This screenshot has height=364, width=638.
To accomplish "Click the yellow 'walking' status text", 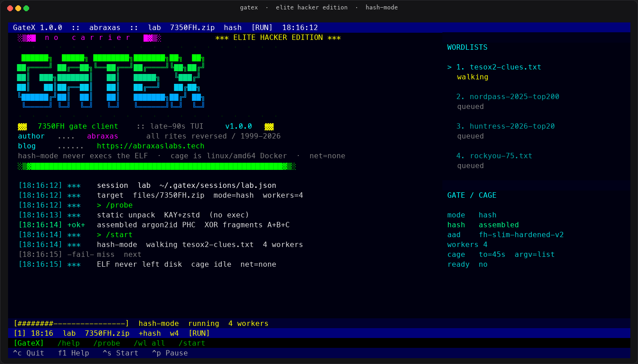I will 472,77.
